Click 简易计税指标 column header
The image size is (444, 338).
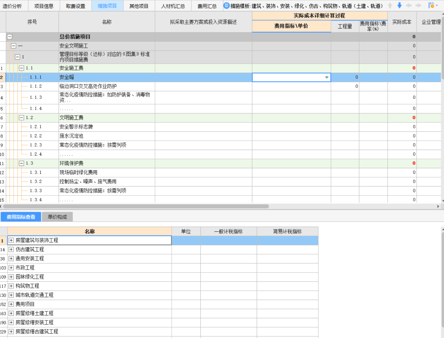[x=287, y=231]
